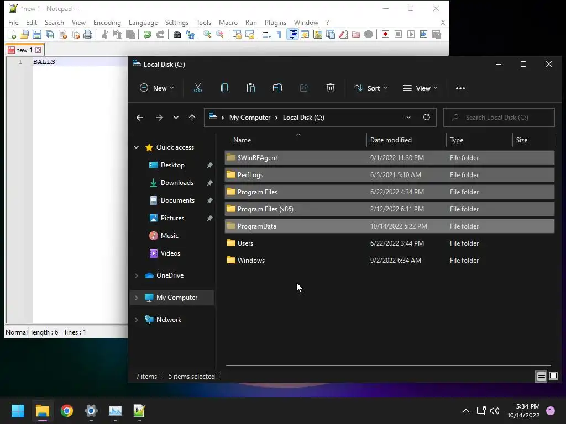Click Save icon in Notepad++ toolbar
The image size is (566, 424).
pyautogui.click(x=37, y=34)
